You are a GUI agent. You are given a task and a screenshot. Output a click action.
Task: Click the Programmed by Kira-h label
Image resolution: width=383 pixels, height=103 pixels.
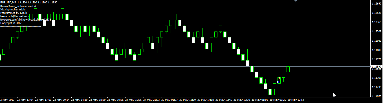pyautogui.click(x=14, y=13)
